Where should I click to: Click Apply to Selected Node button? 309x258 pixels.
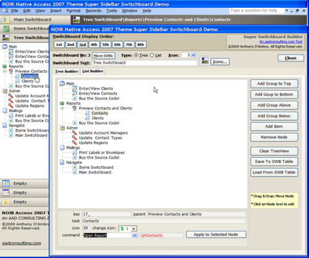pyautogui.click(x=216, y=234)
